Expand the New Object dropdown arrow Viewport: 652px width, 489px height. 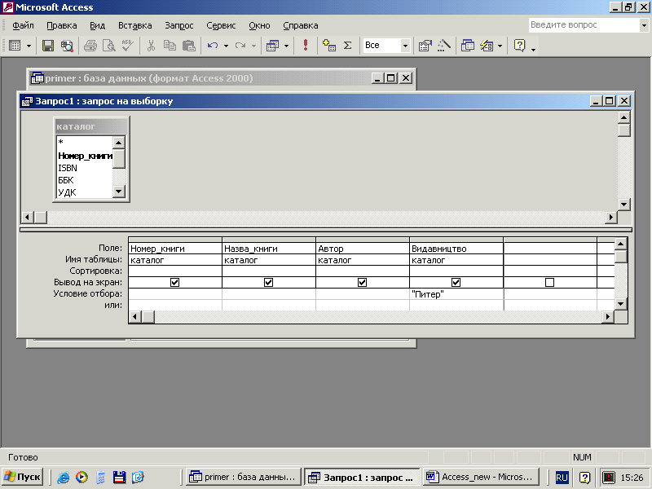pos(500,46)
